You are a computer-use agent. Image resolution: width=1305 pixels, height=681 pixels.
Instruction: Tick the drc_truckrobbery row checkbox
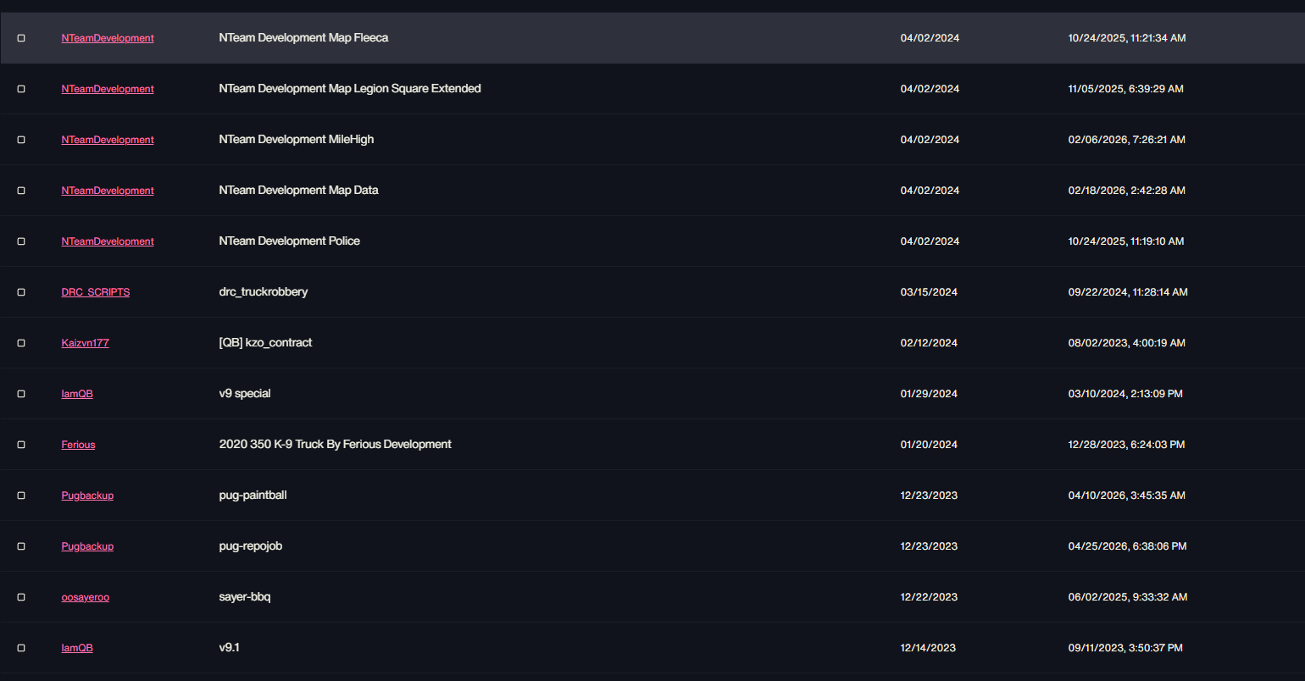[x=21, y=292]
